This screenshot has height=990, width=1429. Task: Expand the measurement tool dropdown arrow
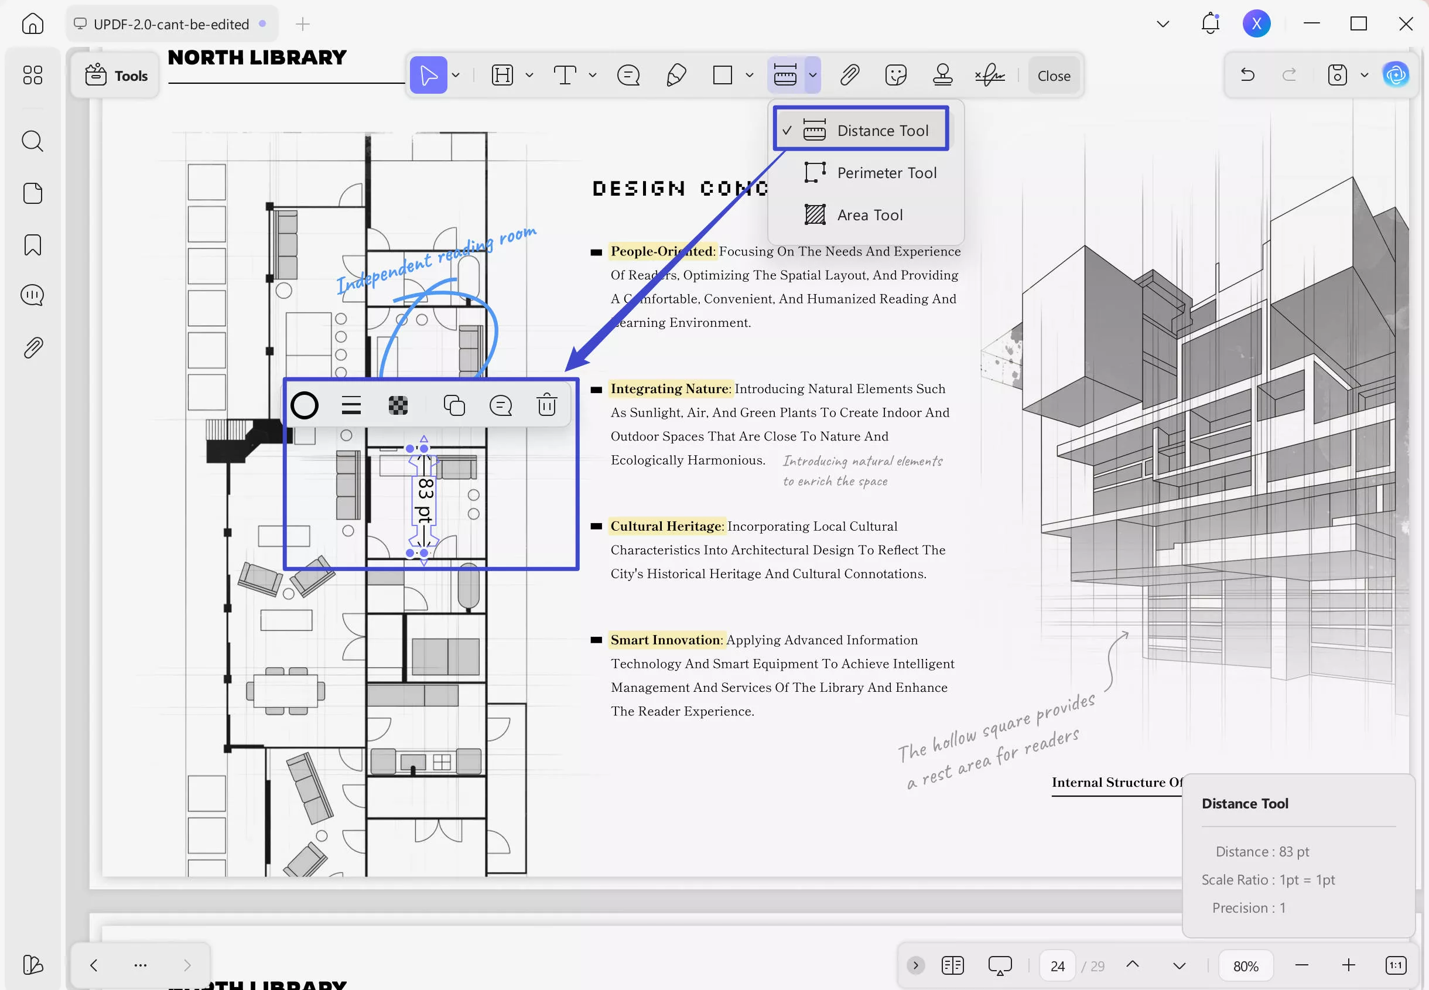coord(812,76)
